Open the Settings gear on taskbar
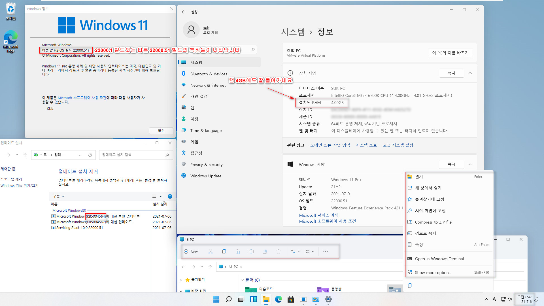Viewport: 544px width, 306px height. (x=328, y=299)
